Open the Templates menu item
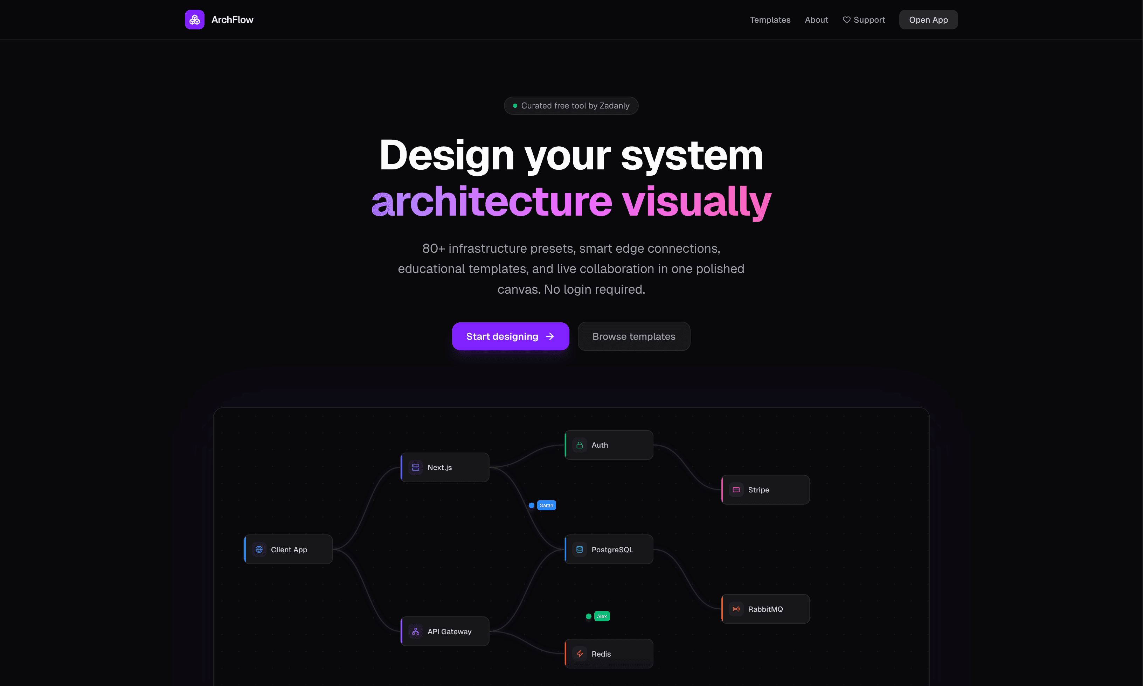1143x686 pixels. pos(770,19)
